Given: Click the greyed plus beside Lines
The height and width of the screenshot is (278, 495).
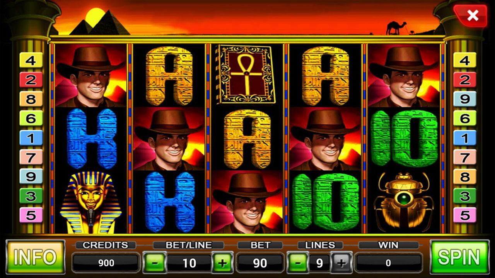Looking at the screenshot, I should (341, 263).
